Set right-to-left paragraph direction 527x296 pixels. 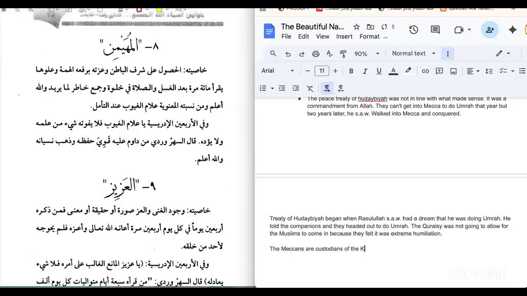tap(341, 88)
